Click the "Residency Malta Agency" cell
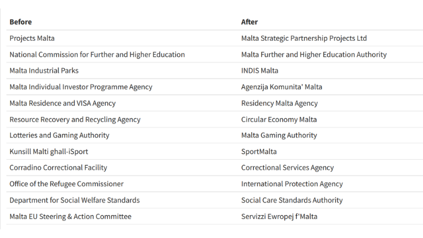The height and width of the screenshot is (238, 423). click(x=279, y=103)
